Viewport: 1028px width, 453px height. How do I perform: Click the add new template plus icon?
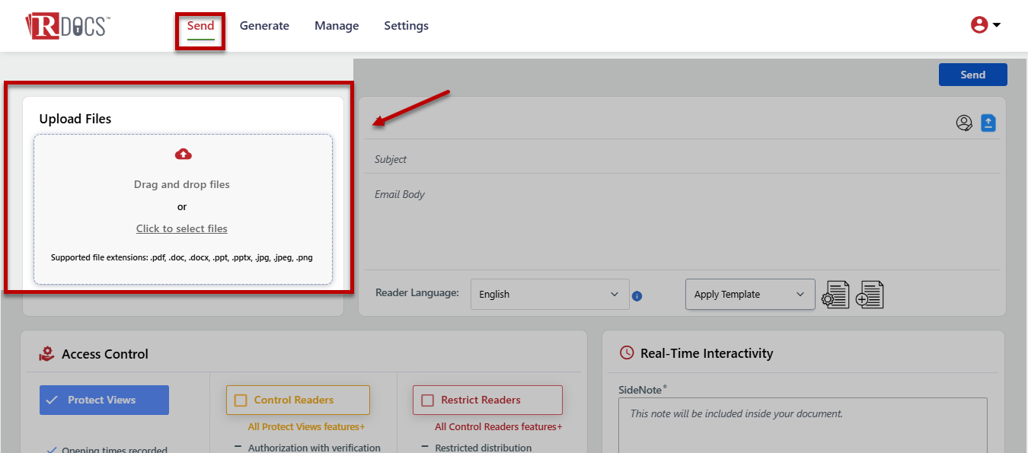870,295
